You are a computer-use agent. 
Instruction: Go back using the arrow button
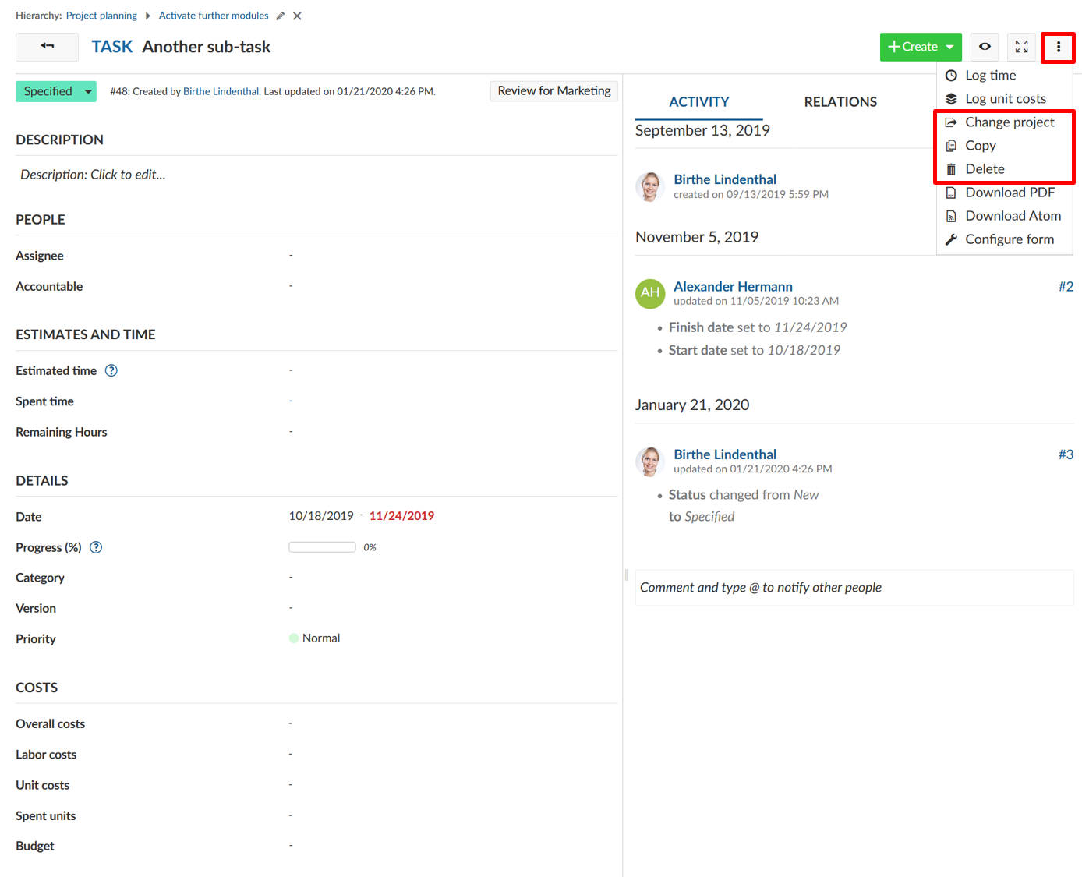pyautogui.click(x=46, y=47)
